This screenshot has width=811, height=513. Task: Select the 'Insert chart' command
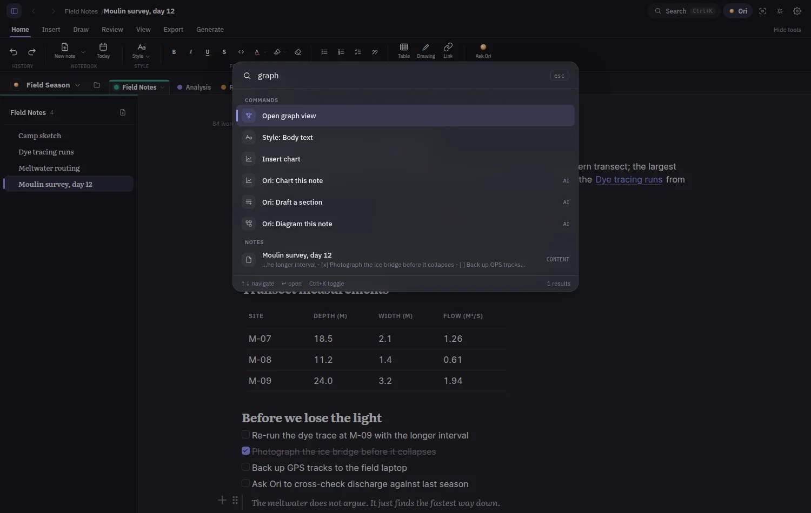(405, 159)
